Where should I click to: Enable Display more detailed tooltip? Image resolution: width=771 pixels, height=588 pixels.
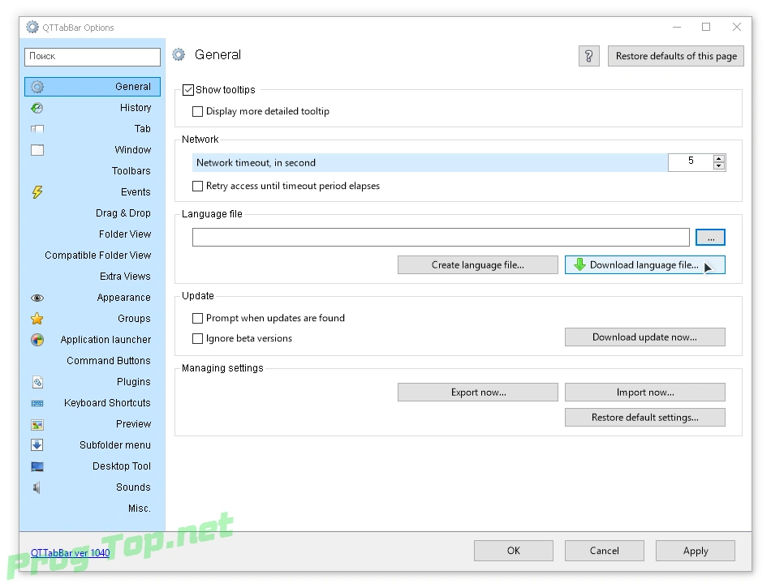pyautogui.click(x=198, y=111)
